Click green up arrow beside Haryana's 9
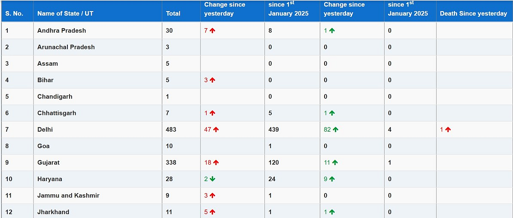The image size is (513, 218). pyautogui.click(x=332, y=179)
